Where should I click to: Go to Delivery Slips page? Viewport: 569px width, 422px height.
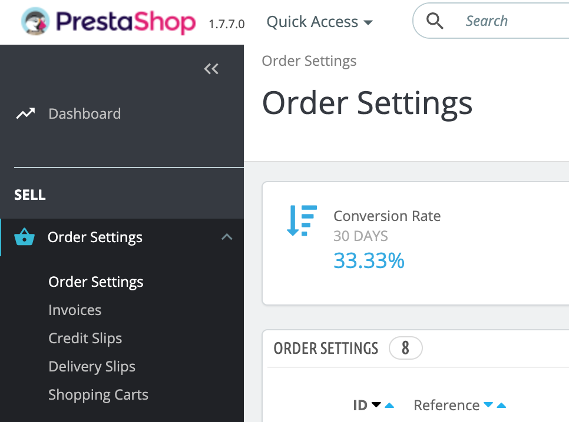tap(92, 367)
